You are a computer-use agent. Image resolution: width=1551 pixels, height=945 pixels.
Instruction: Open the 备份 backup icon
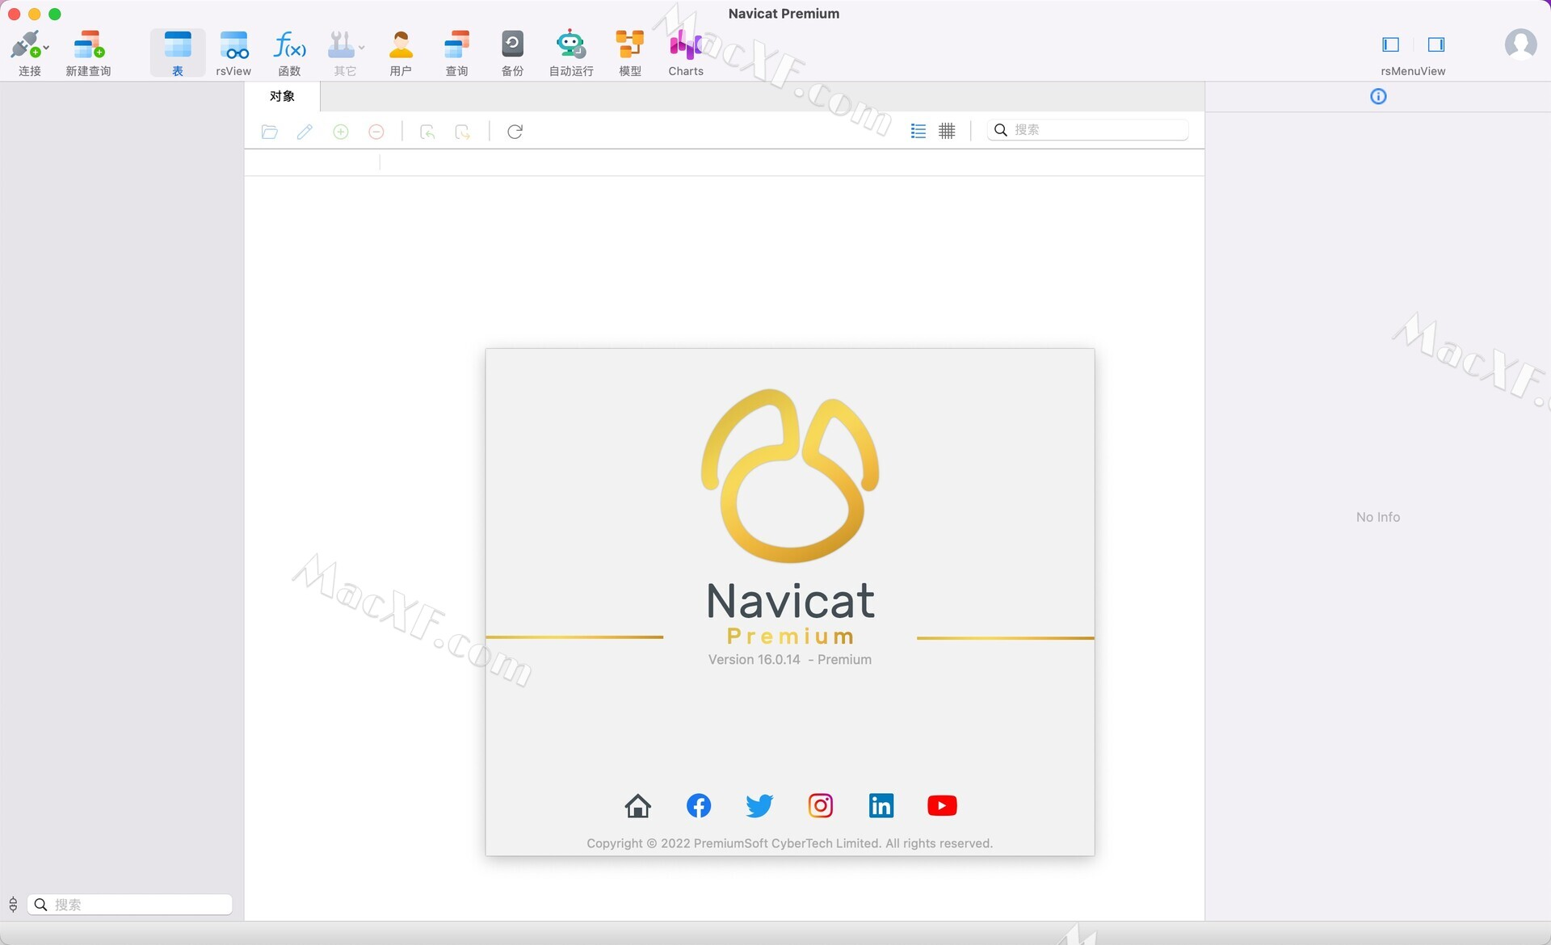pos(512,44)
